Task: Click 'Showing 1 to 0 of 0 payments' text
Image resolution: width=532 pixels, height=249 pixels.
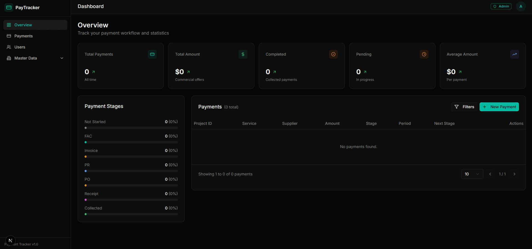Action: (x=226, y=174)
